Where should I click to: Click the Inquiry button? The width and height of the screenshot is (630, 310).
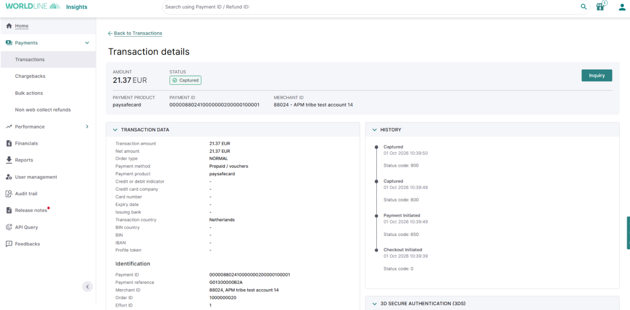597,75
